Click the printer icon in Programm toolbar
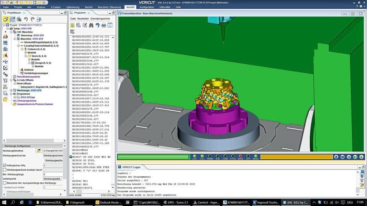The image size is (367, 206). coord(104,25)
